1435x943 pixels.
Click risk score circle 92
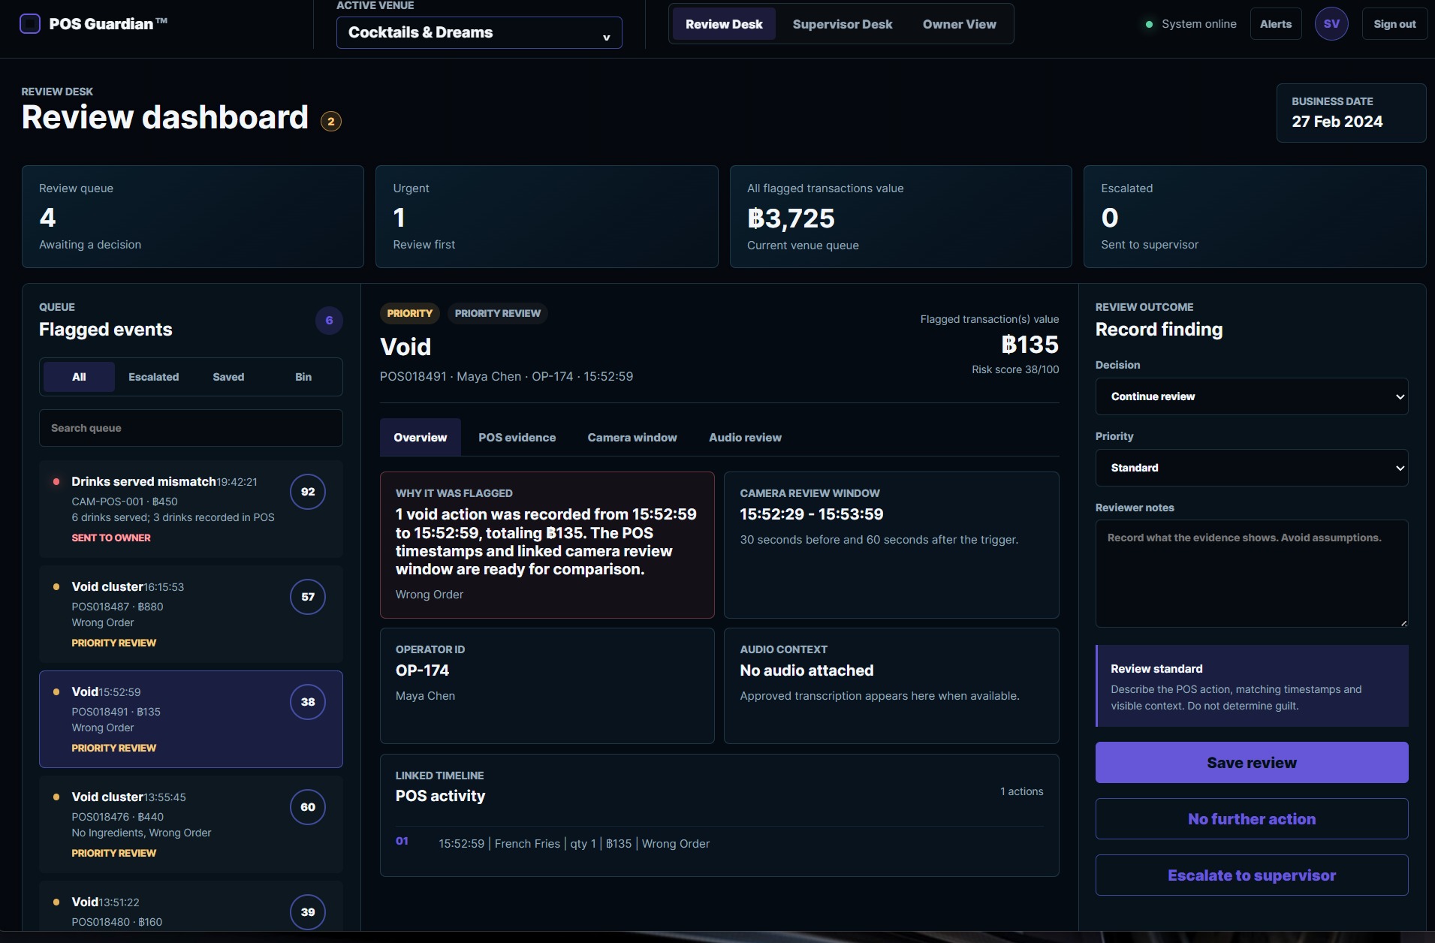[x=308, y=492]
